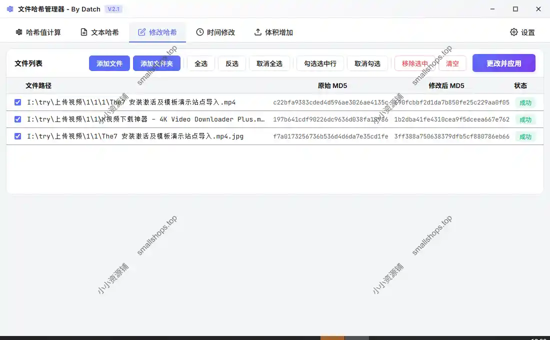Switch to the 文本哈希 tab
Image resolution: width=550 pixels, height=340 pixels.
[x=99, y=32]
